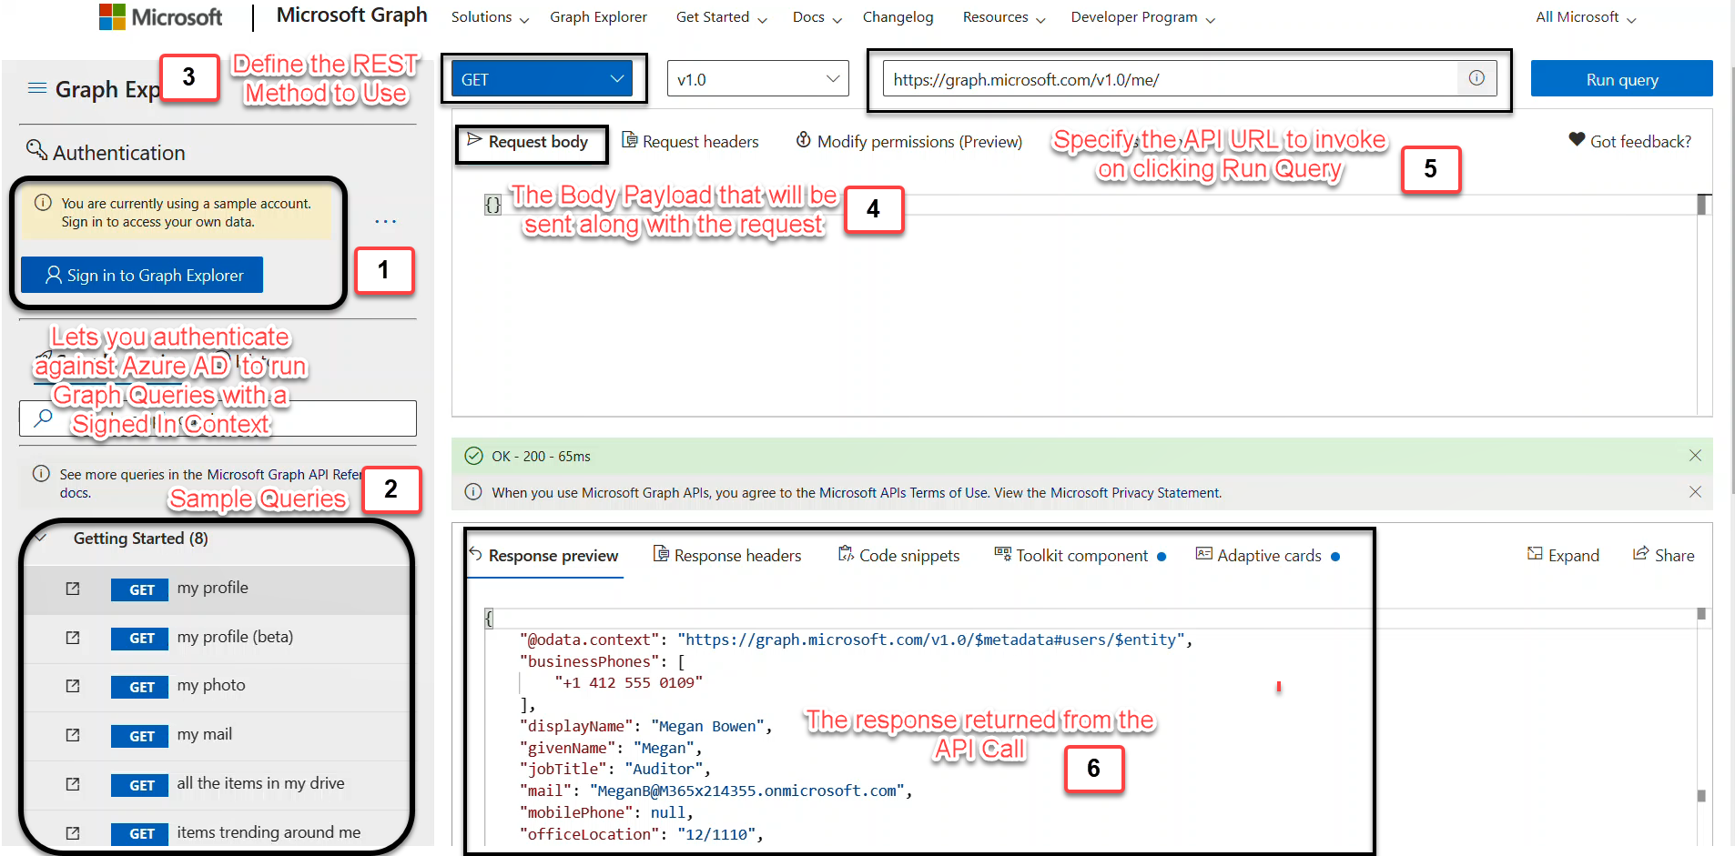Switch to the Request headers tab
The width and height of the screenshot is (1735, 856).
690,141
